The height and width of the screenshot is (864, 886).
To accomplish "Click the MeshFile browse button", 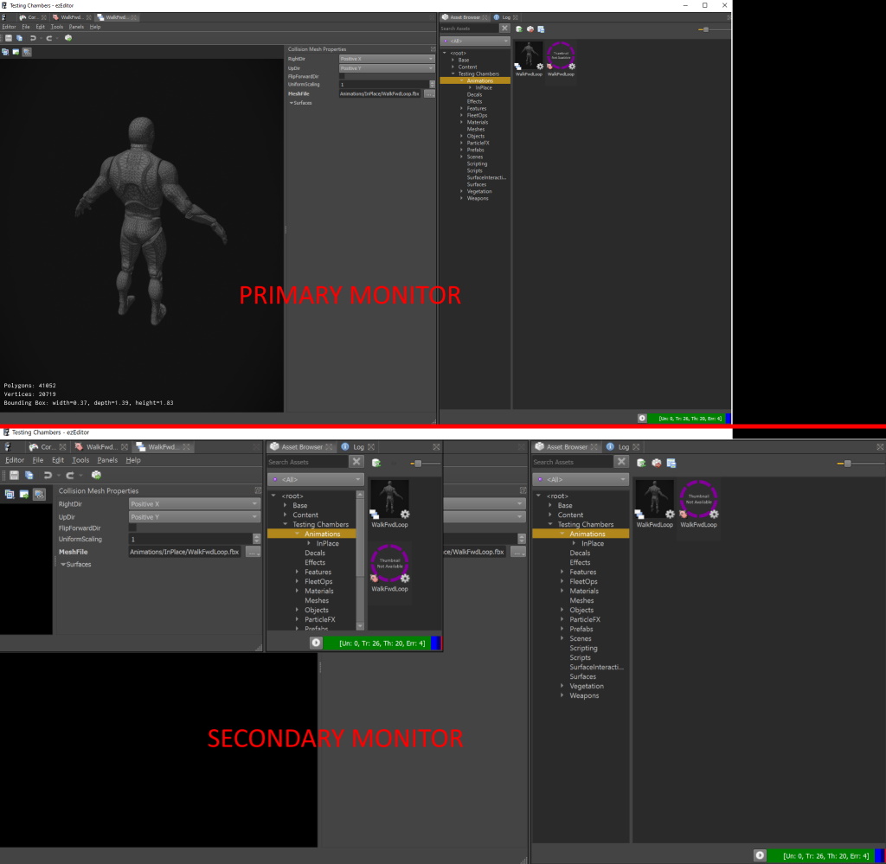I will [x=428, y=94].
